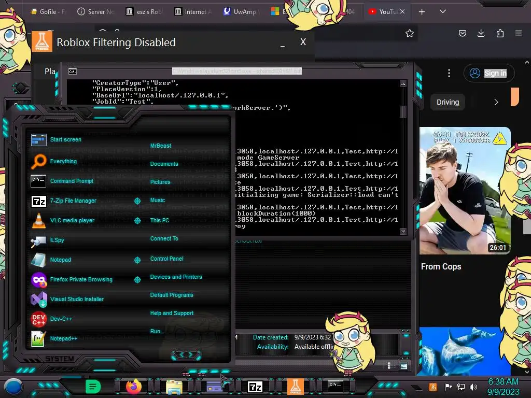The height and width of the screenshot is (398, 531).
Task: Open Documents from start menu
Action: point(164,164)
